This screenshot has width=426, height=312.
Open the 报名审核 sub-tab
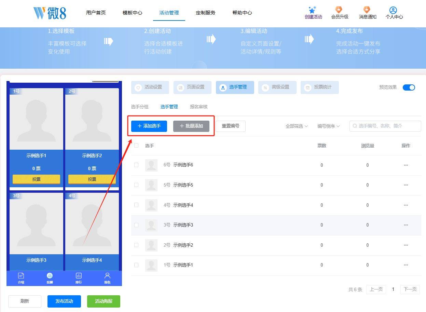[199, 107]
